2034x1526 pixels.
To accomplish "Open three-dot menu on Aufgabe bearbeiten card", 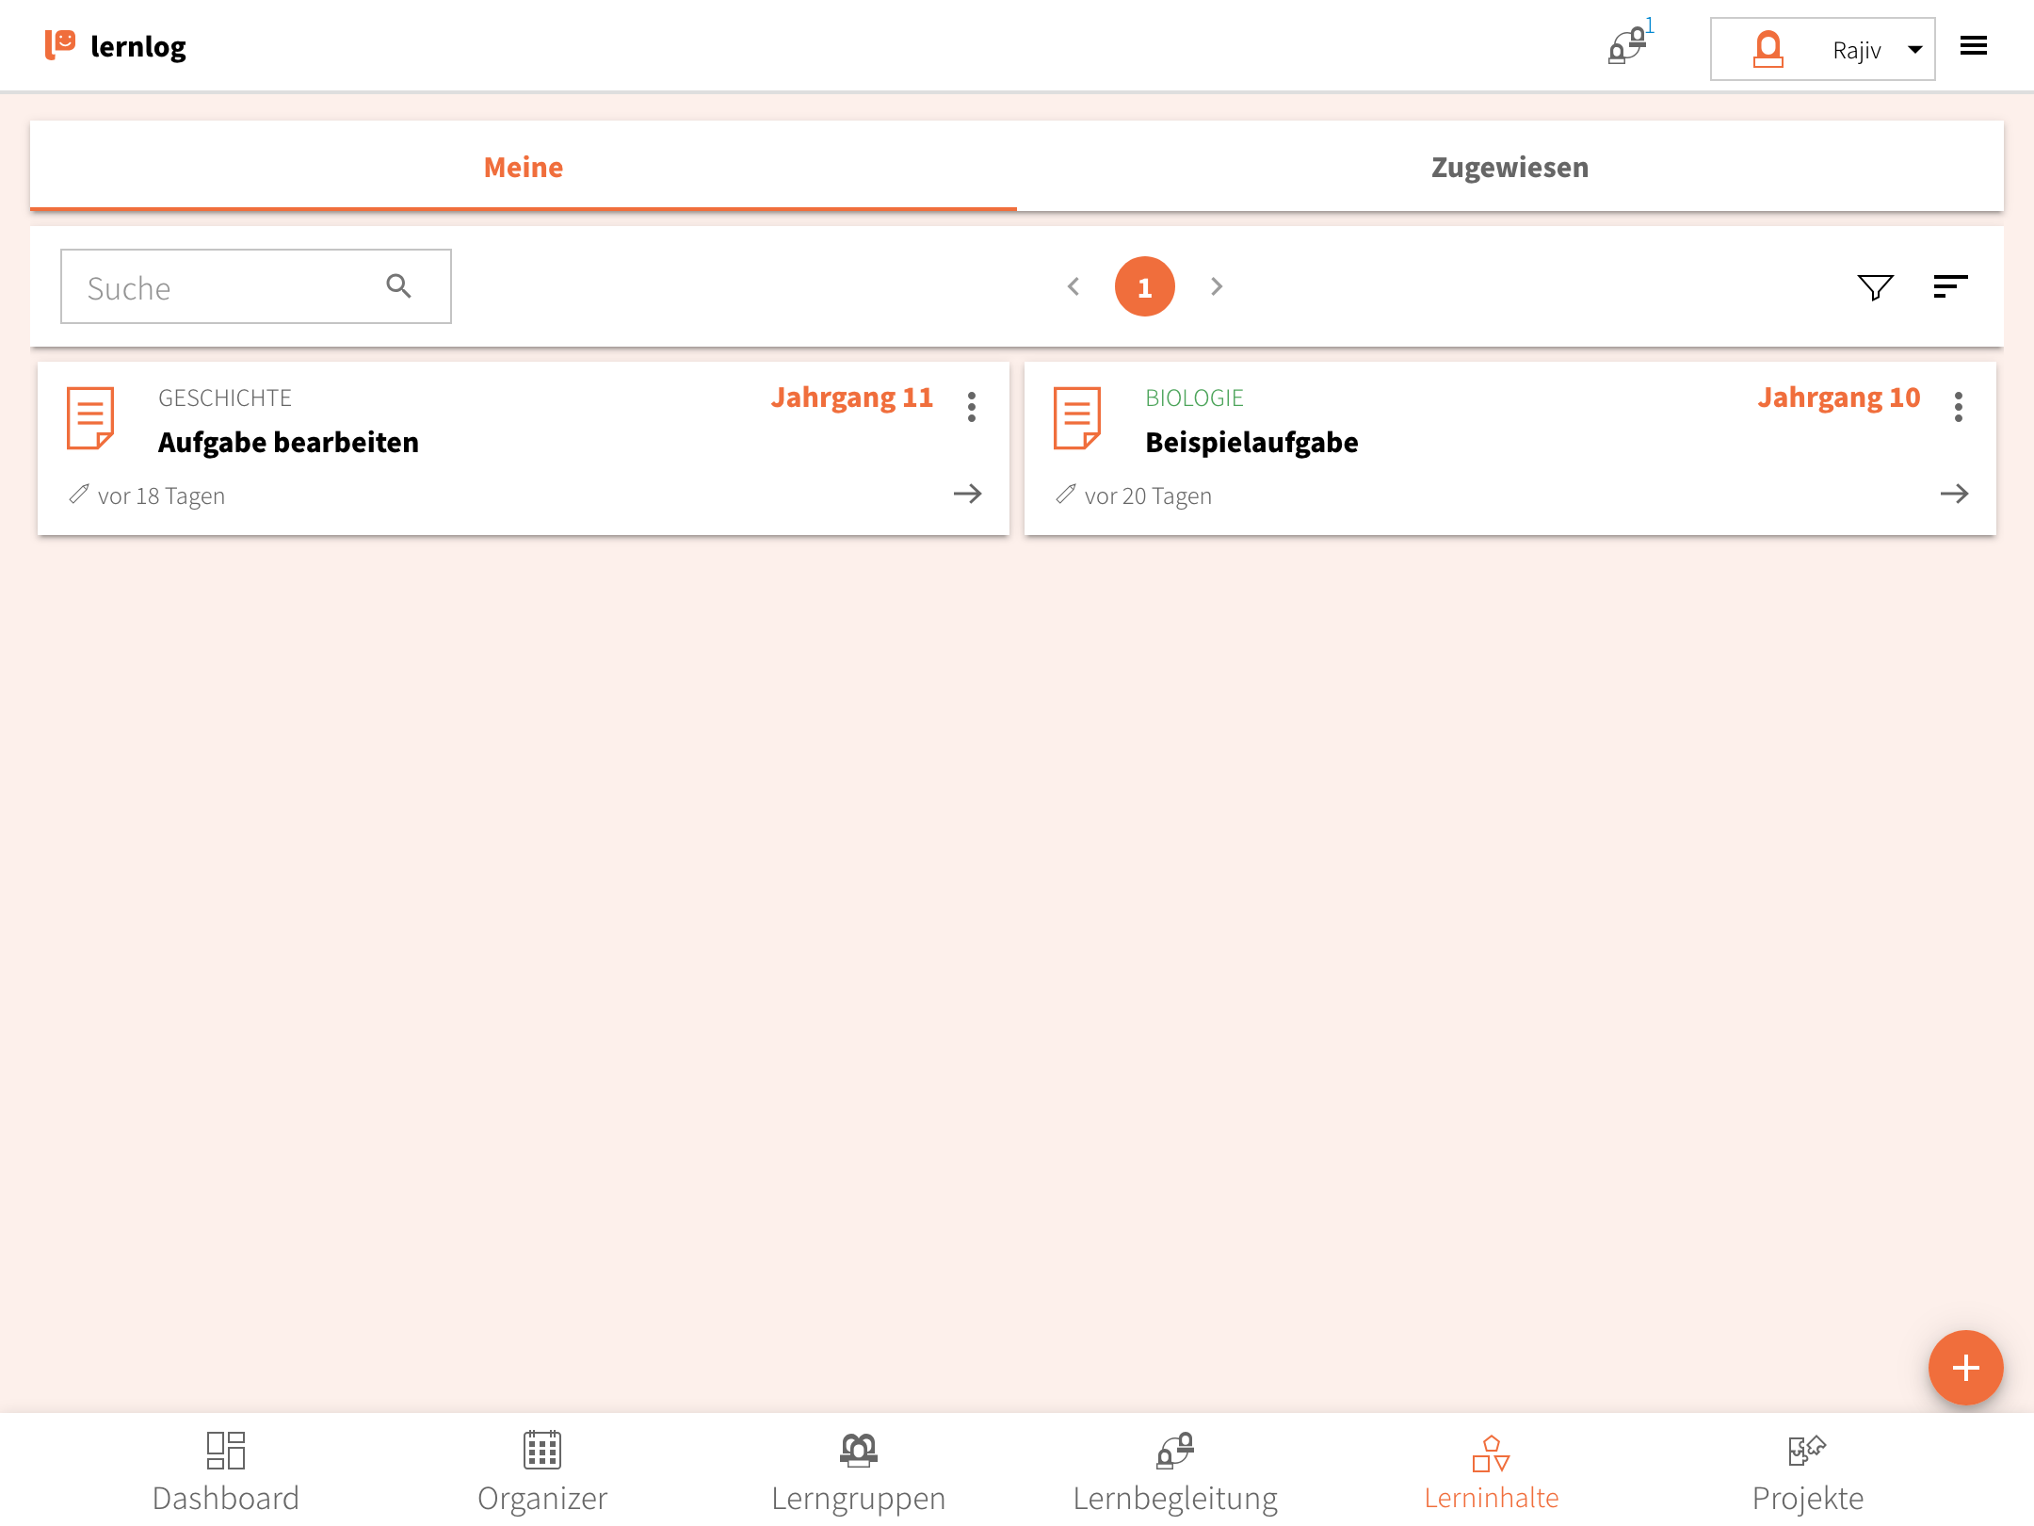I will coord(972,407).
